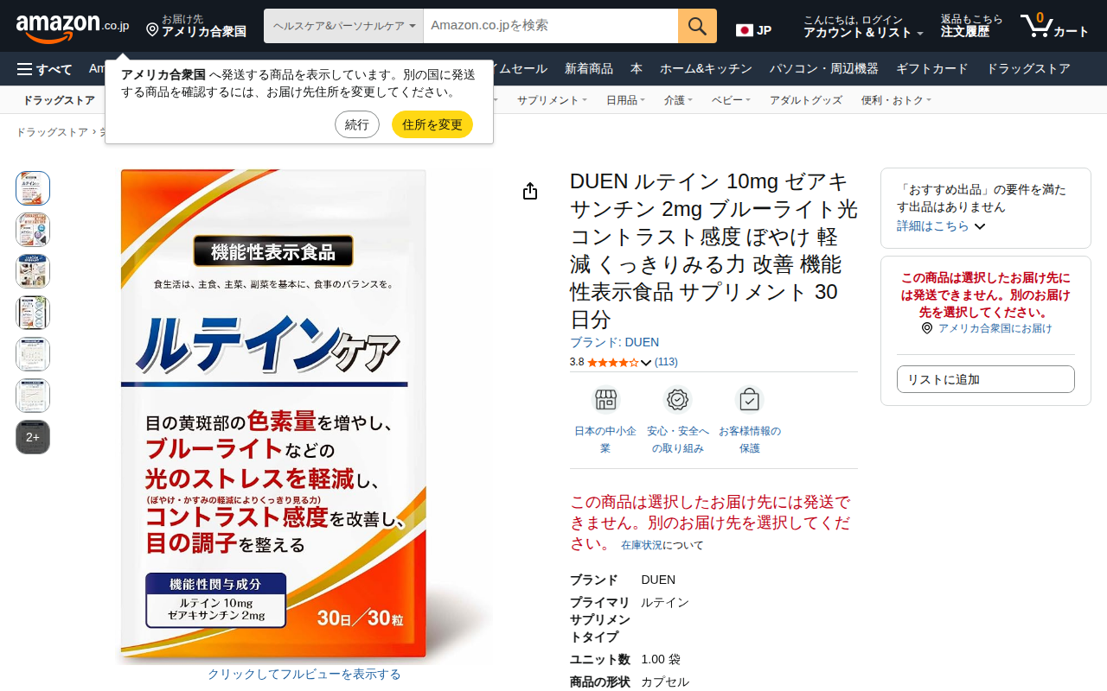Click the 日本の中小企業 storefront icon
This screenshot has width=1107, height=691.
point(605,400)
